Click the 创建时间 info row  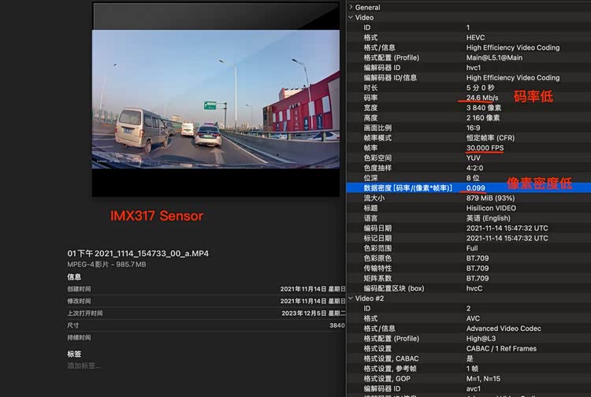coord(205,289)
